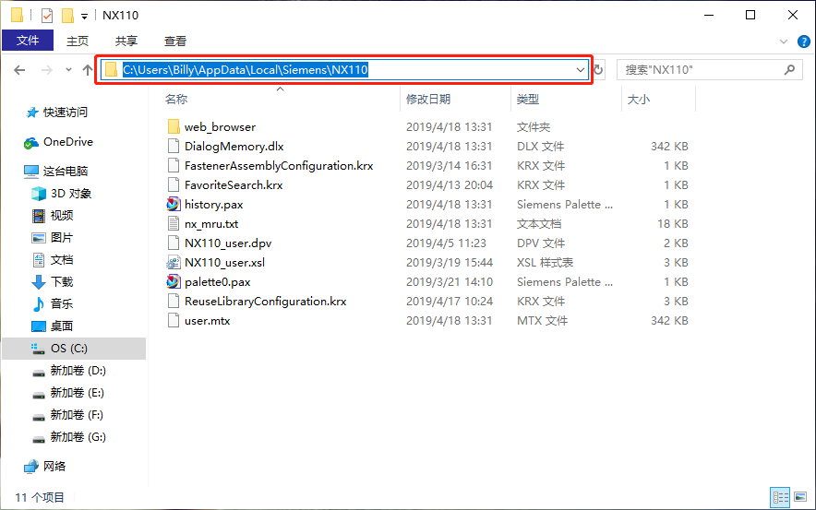816x510 pixels.
Task: Click the New folder quick access icon
Action: tap(67, 16)
